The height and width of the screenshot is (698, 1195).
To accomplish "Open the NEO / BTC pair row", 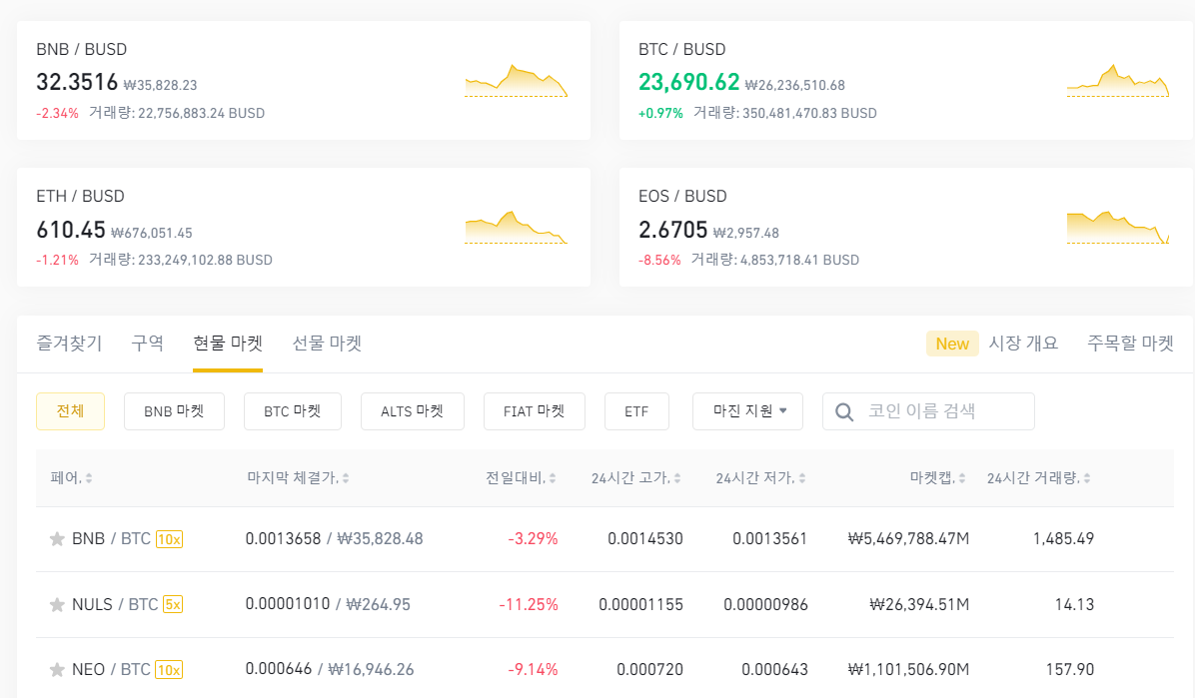I will point(604,669).
